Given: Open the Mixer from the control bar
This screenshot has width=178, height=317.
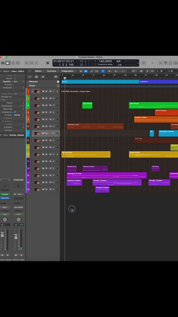Looking at the screenshot, I should tap(32, 63).
